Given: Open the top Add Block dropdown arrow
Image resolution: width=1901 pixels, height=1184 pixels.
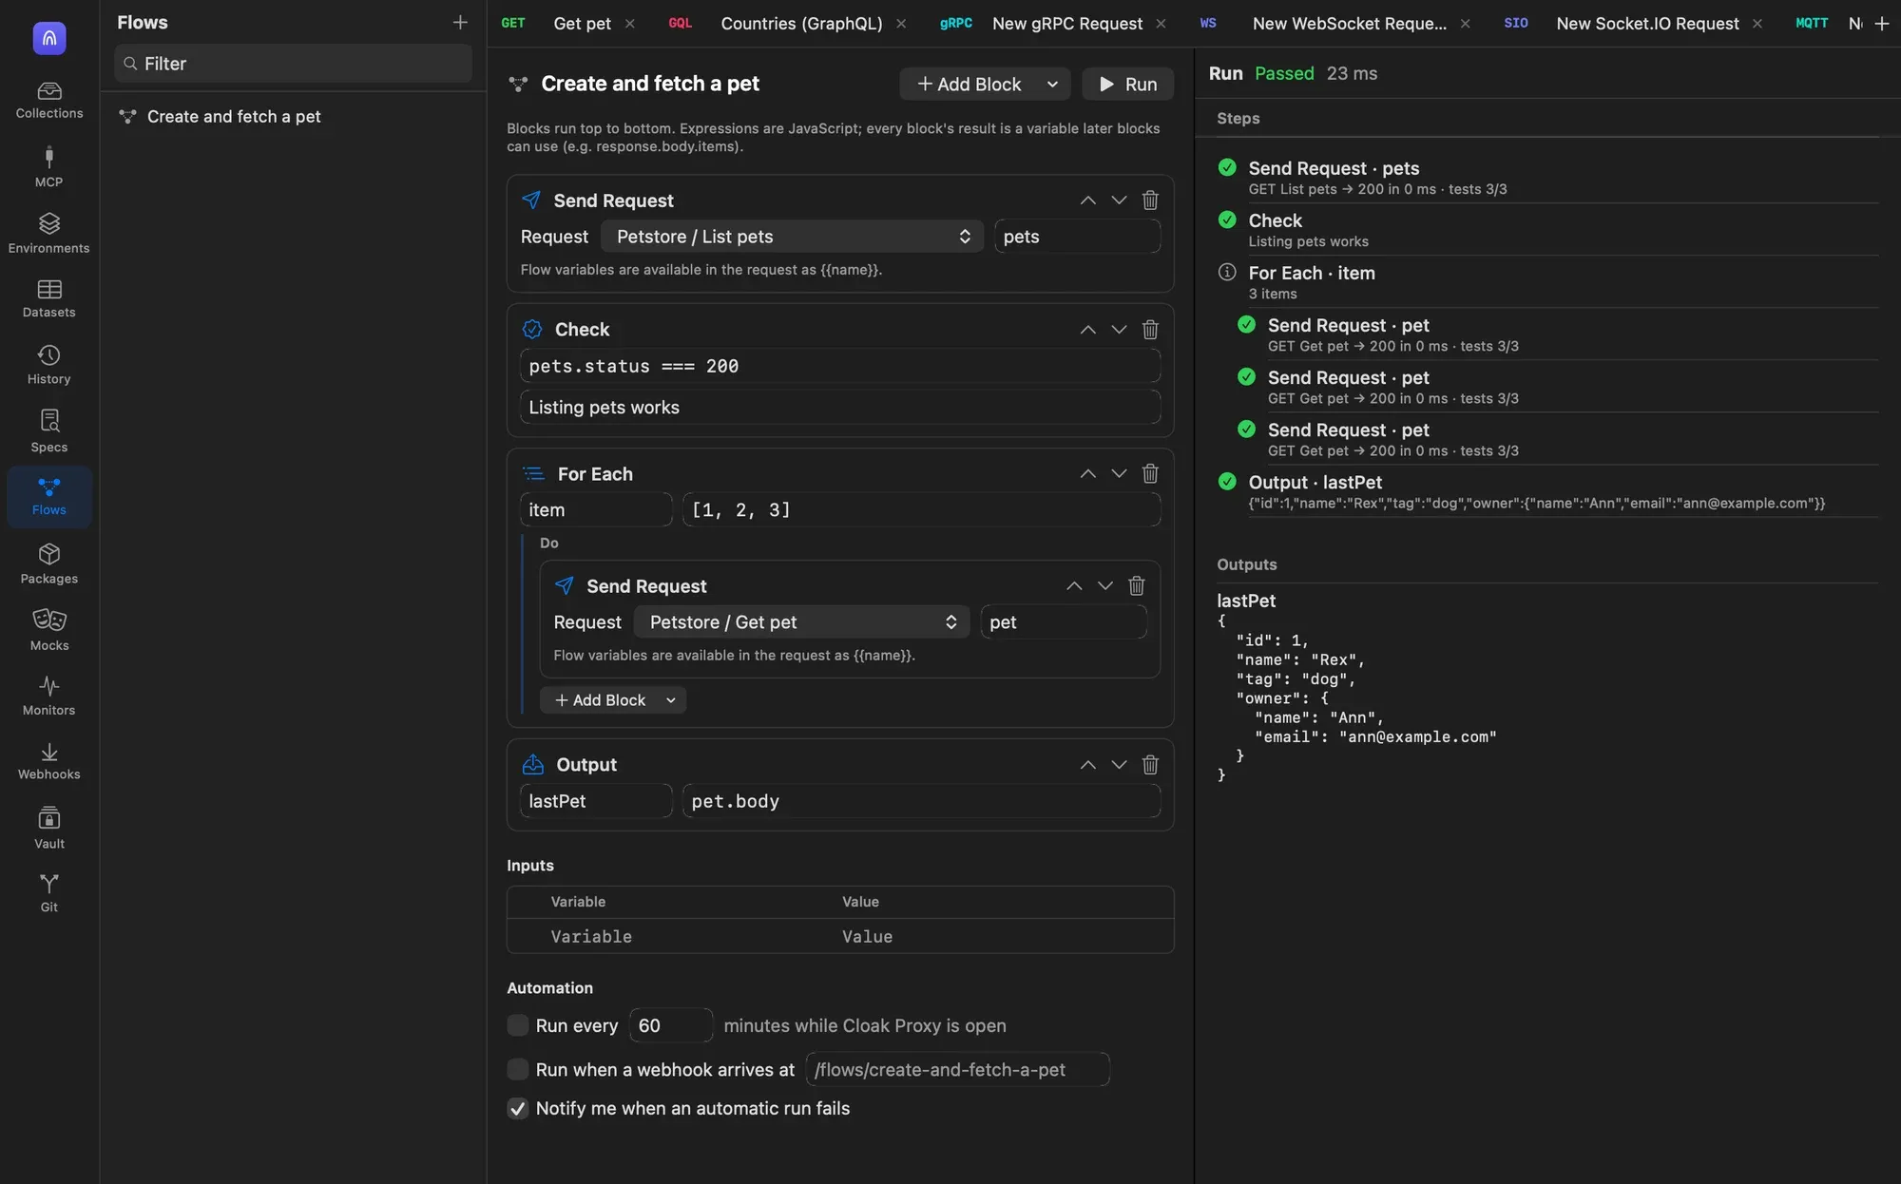Looking at the screenshot, I should click(x=1052, y=85).
